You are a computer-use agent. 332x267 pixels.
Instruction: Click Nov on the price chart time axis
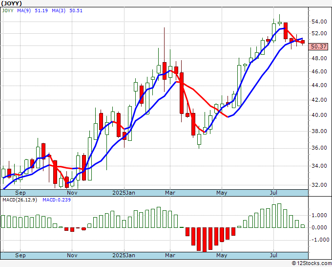point(72,193)
